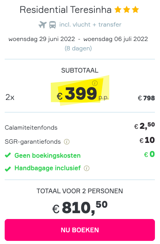Click the first gold rating star
160x244 pixels.
pos(118,10)
